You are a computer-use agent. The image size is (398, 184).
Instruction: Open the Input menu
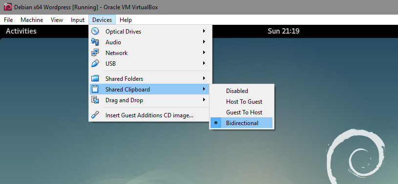(78, 20)
